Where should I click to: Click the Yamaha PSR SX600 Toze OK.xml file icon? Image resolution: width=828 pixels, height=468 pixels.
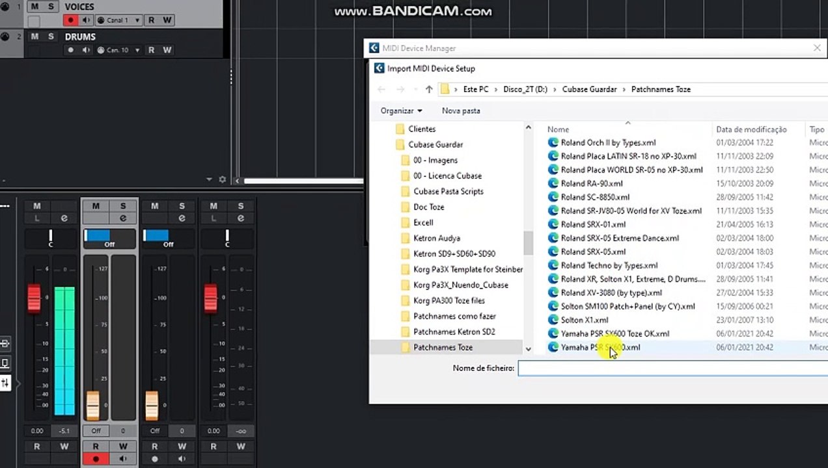point(553,333)
